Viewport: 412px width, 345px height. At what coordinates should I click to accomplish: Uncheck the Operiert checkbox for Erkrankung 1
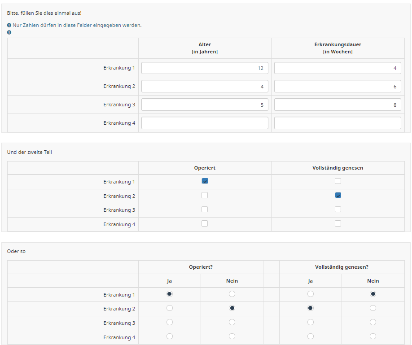205,181
